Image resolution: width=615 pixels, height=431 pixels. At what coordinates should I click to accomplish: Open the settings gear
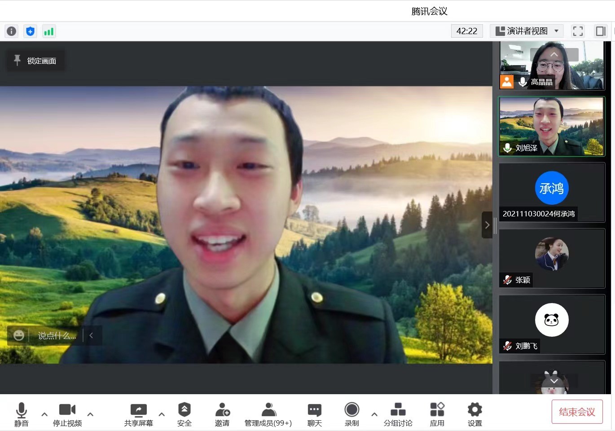(x=474, y=414)
